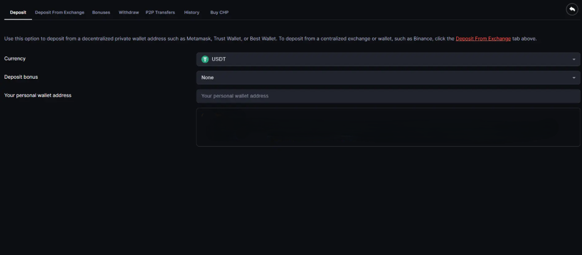Focus the personal wallet address input field
Image resolution: width=582 pixels, height=255 pixels.
[x=388, y=96]
